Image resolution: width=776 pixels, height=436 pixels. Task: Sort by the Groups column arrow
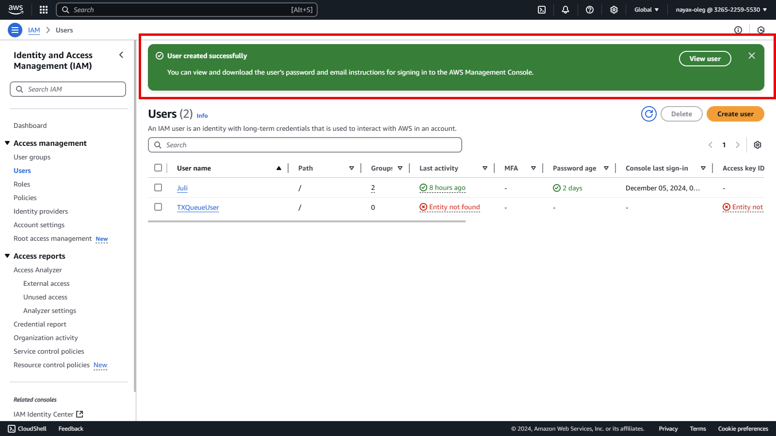pos(400,168)
